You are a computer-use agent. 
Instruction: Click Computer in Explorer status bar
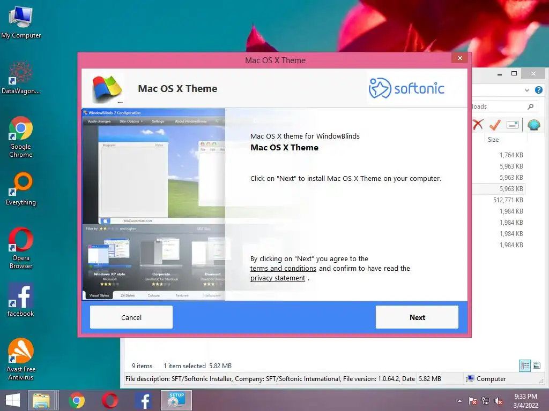pos(486,378)
